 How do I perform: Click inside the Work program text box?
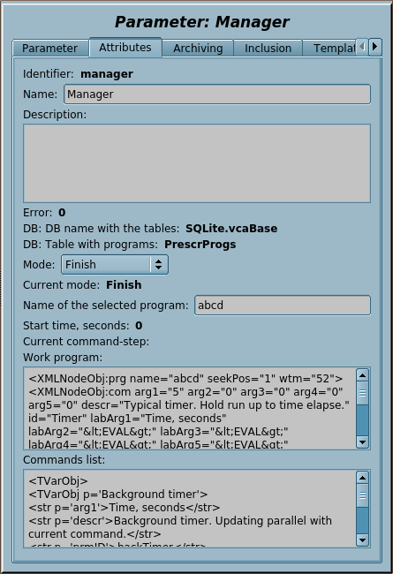pos(189,409)
